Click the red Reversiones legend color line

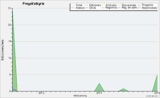139,8
